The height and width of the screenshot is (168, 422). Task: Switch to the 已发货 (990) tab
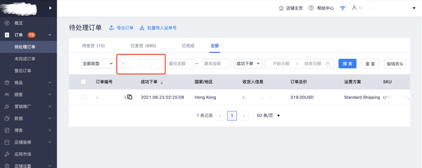tap(143, 46)
